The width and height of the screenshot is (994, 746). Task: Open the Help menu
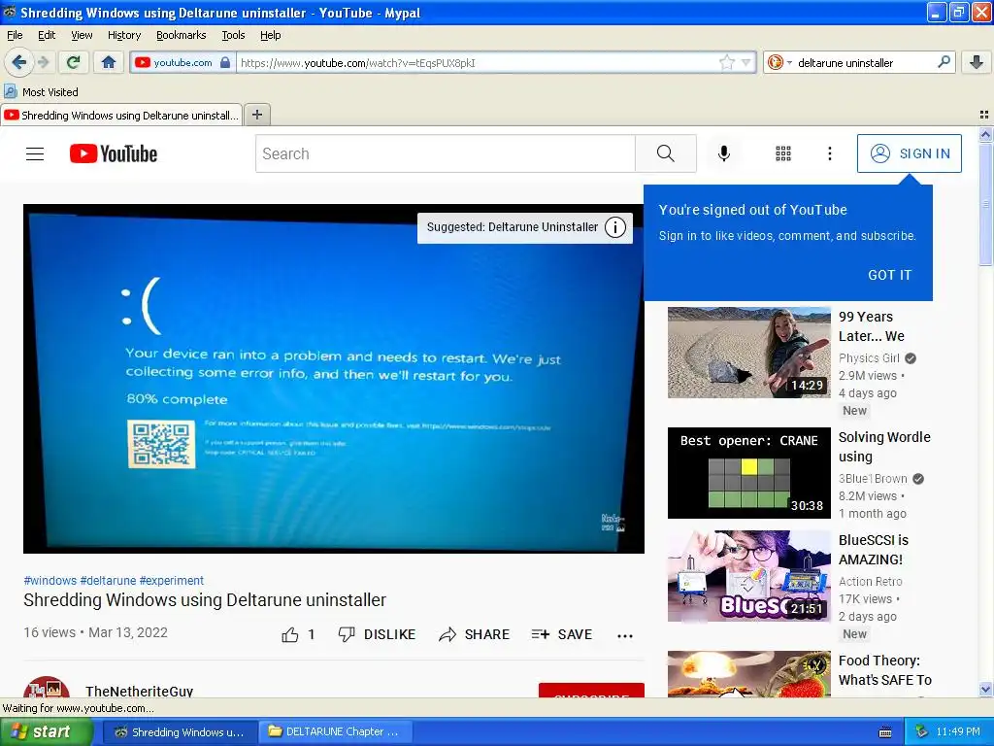[271, 35]
